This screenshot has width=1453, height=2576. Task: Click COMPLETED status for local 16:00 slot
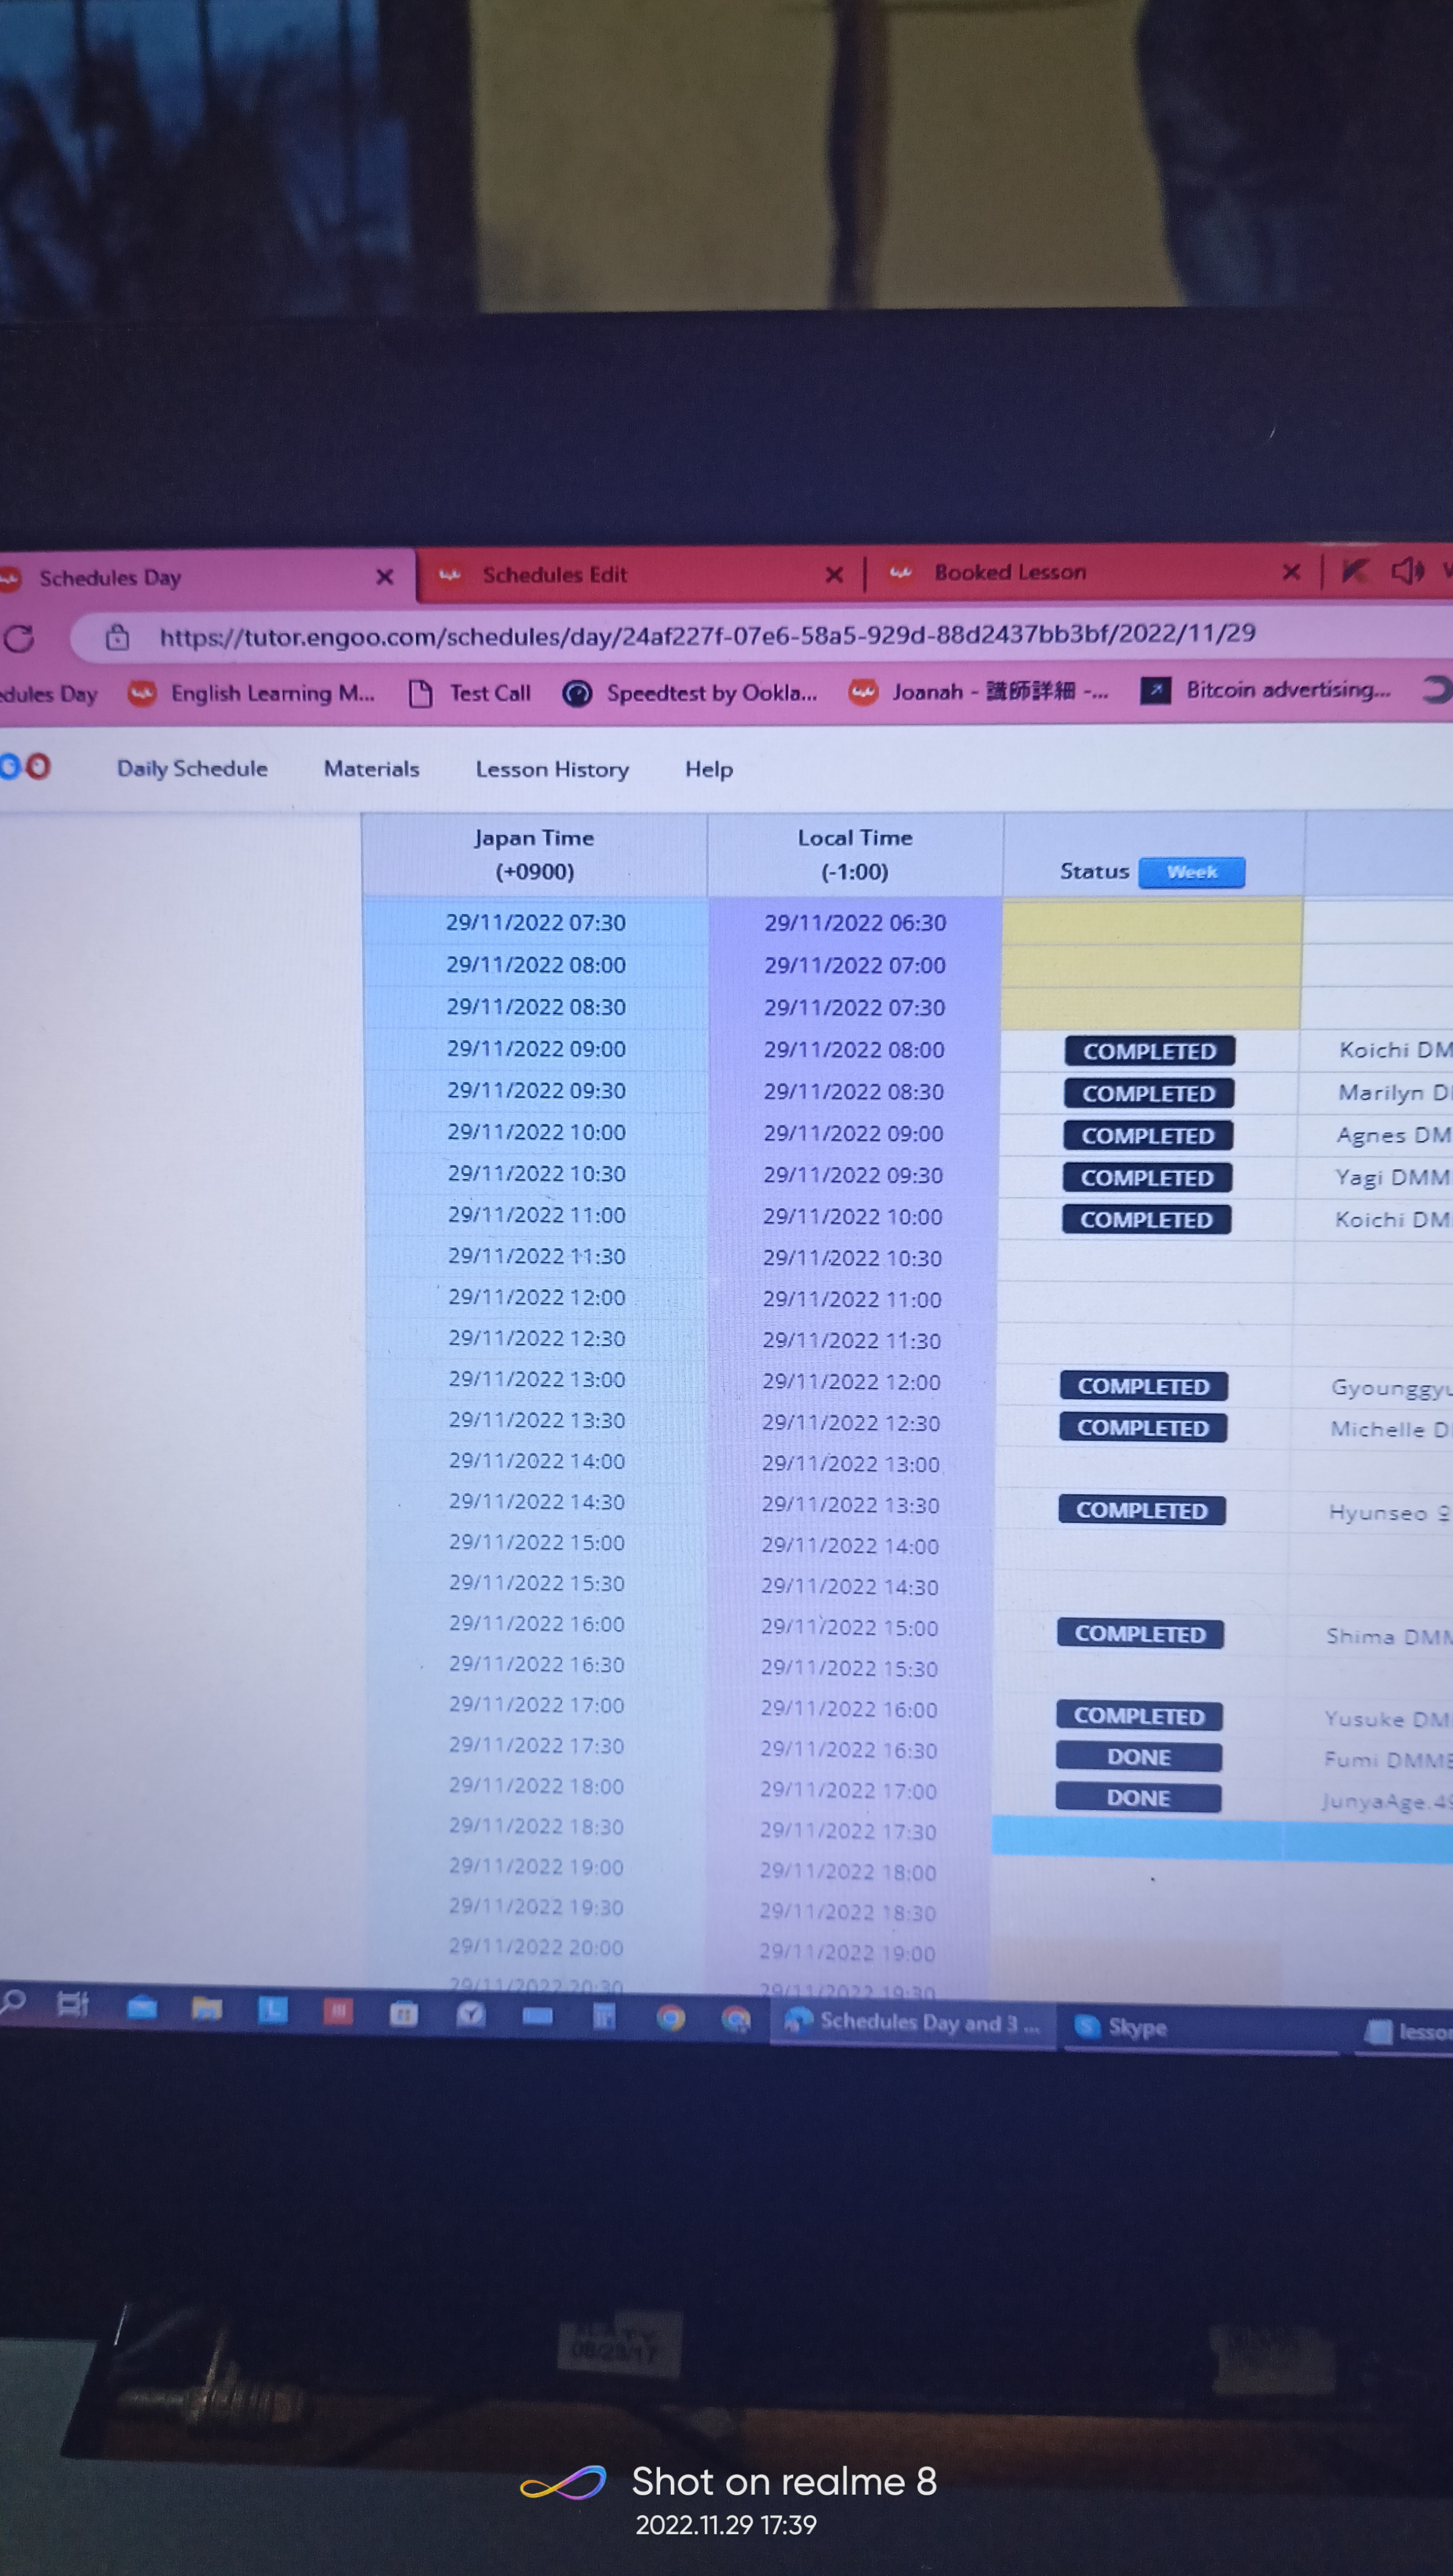pyautogui.click(x=1139, y=1715)
